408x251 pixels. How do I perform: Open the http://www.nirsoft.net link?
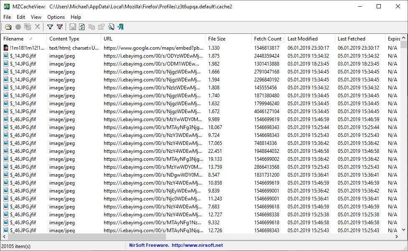click(x=197, y=245)
